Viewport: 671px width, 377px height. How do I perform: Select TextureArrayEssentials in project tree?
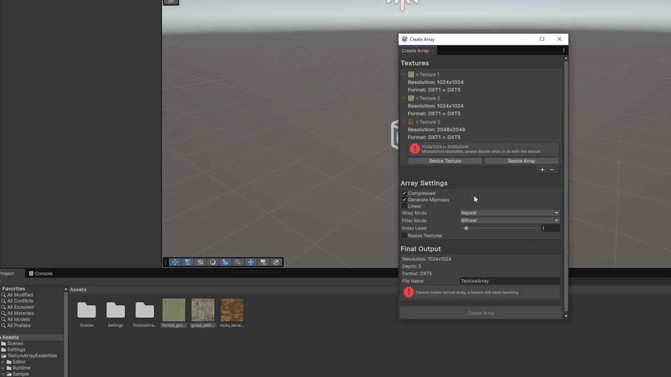point(32,356)
